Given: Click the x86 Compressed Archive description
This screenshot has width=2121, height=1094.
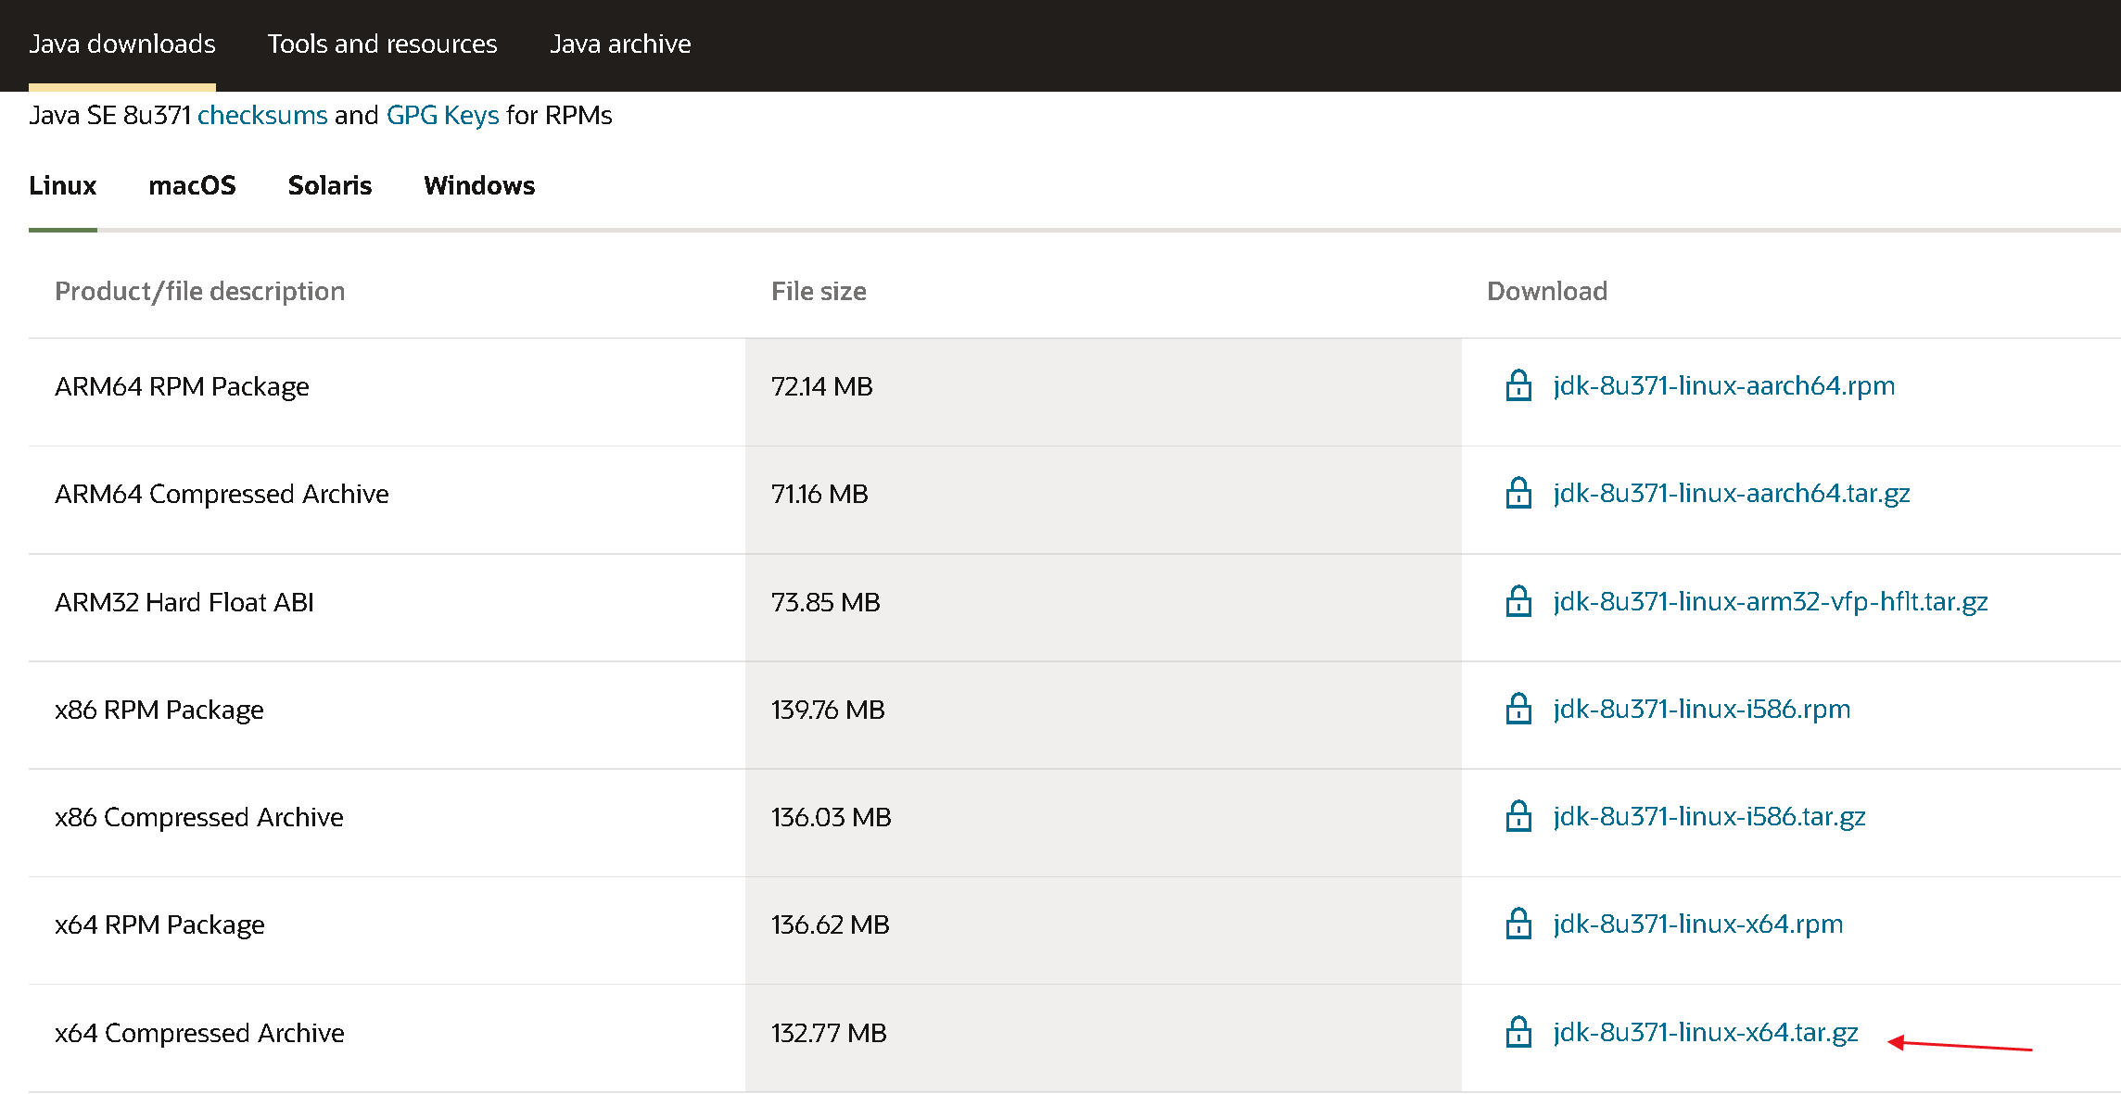Looking at the screenshot, I should coord(199,817).
